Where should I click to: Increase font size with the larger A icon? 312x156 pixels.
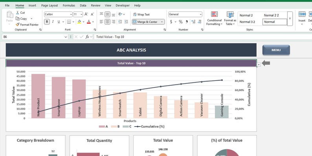(x=86, y=14)
